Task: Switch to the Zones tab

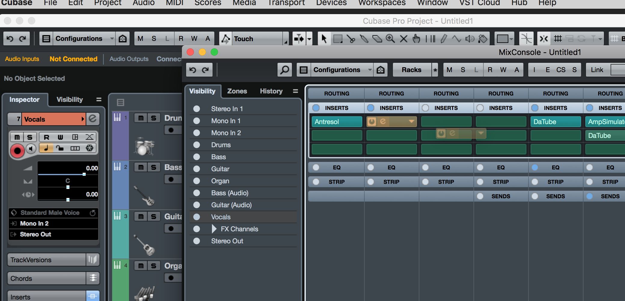Action: (237, 91)
